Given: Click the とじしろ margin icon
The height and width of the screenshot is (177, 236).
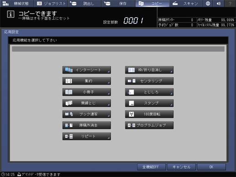Looking at the screenshot, I should [x=131, y=92].
